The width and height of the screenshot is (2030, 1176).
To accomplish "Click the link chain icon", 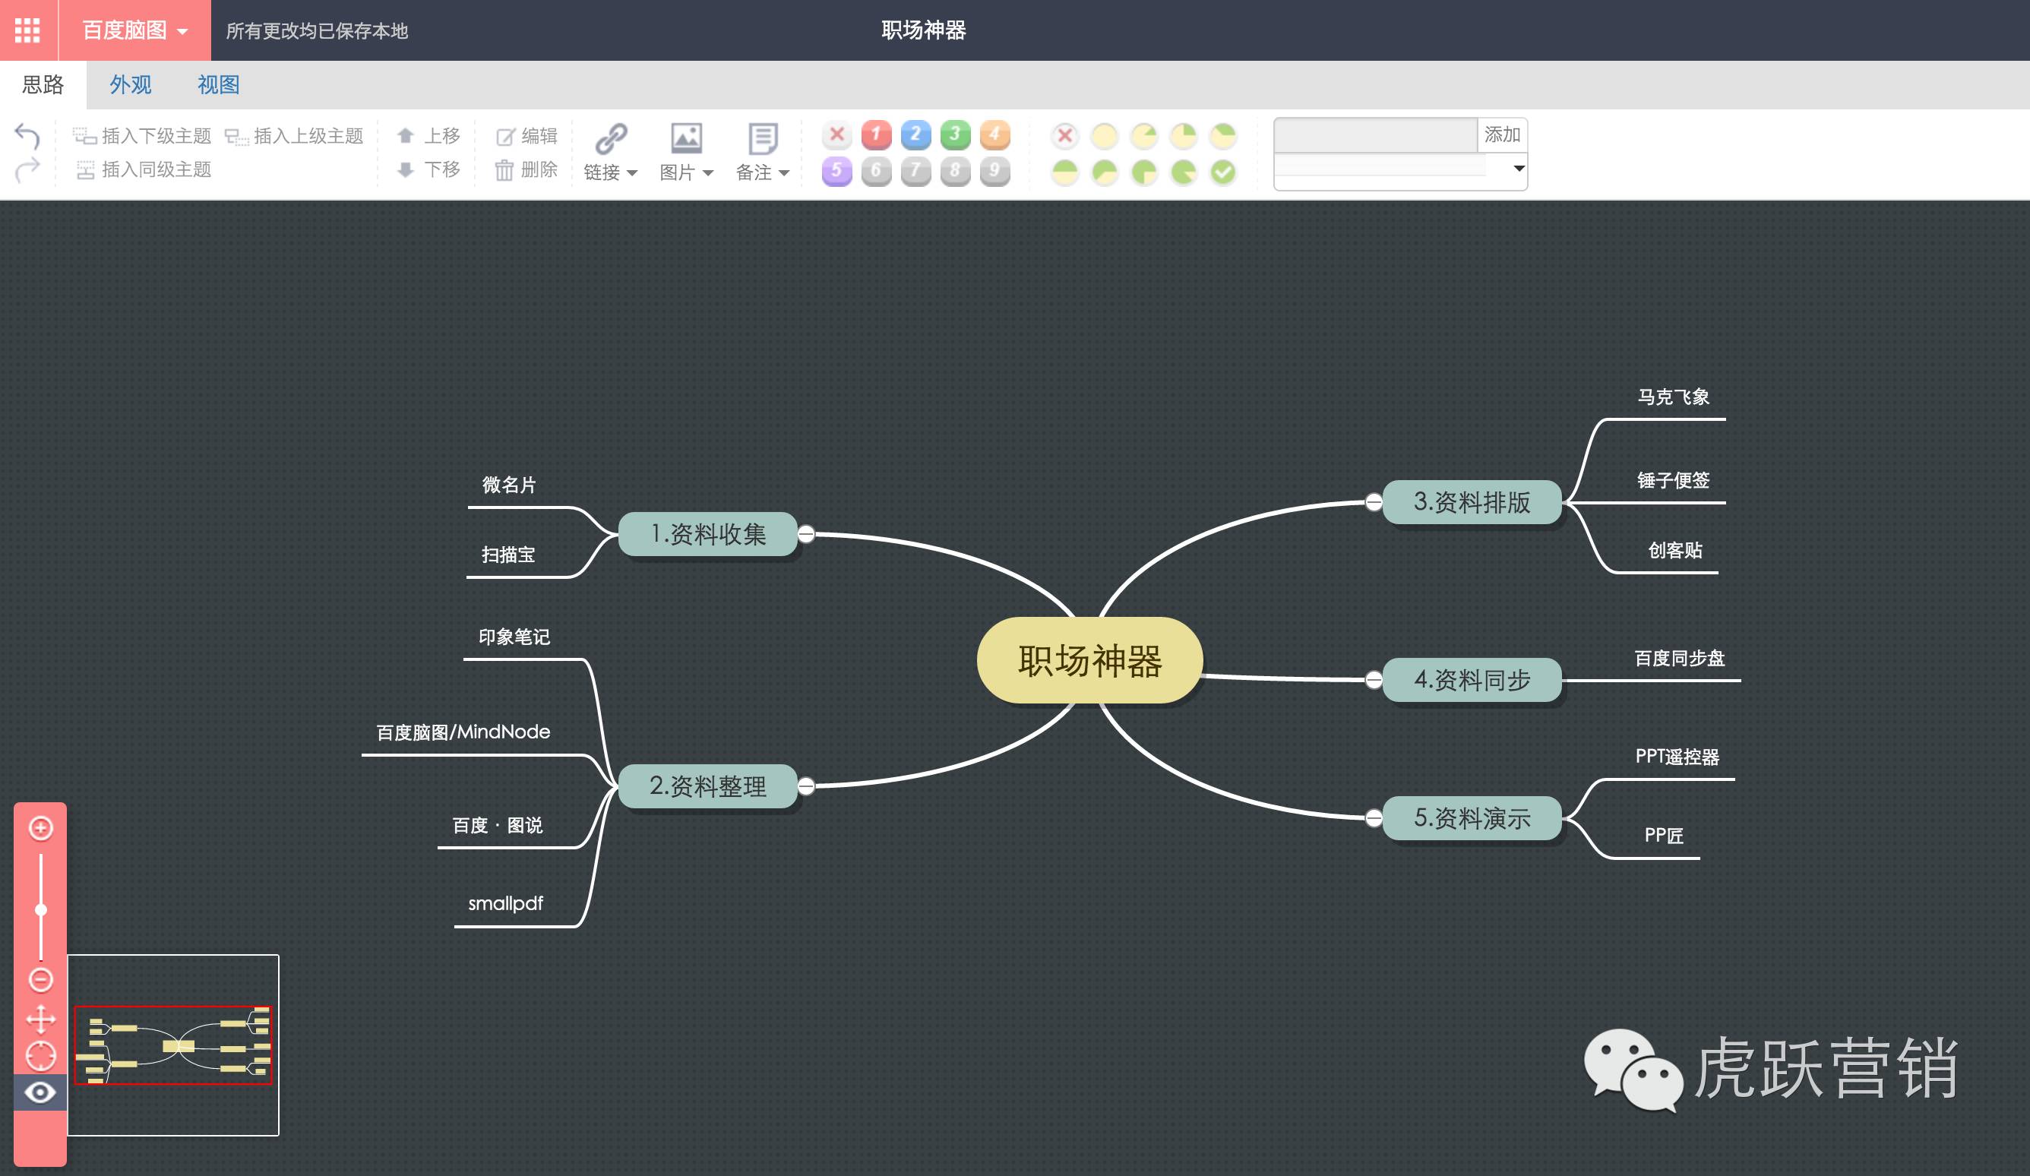I will click(611, 138).
